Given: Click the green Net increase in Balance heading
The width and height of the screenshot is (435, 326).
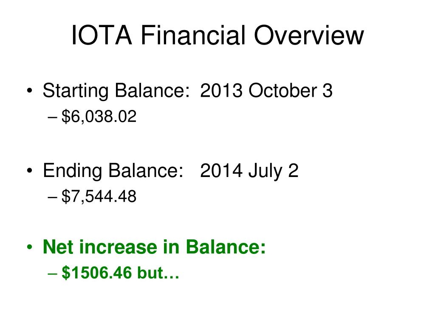Looking at the screenshot, I should coord(154,247).
